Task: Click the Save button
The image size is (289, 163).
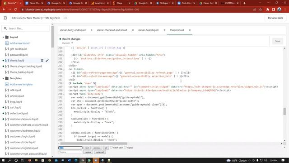Action: pyautogui.click(x=278, y=41)
